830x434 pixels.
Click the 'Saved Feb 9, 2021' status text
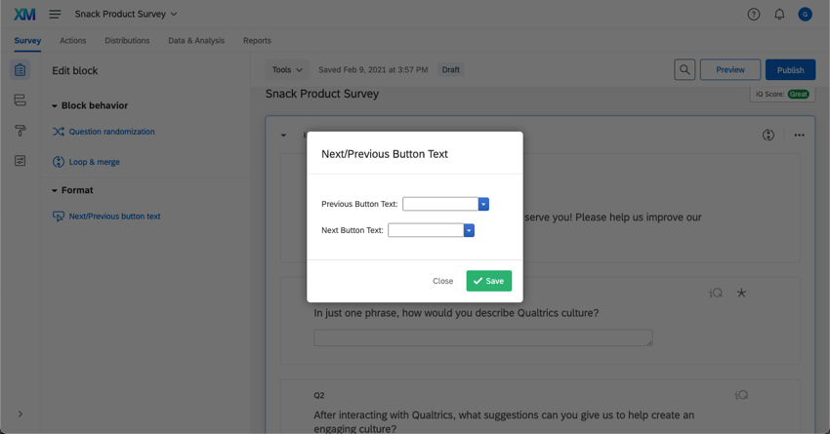pyautogui.click(x=373, y=70)
